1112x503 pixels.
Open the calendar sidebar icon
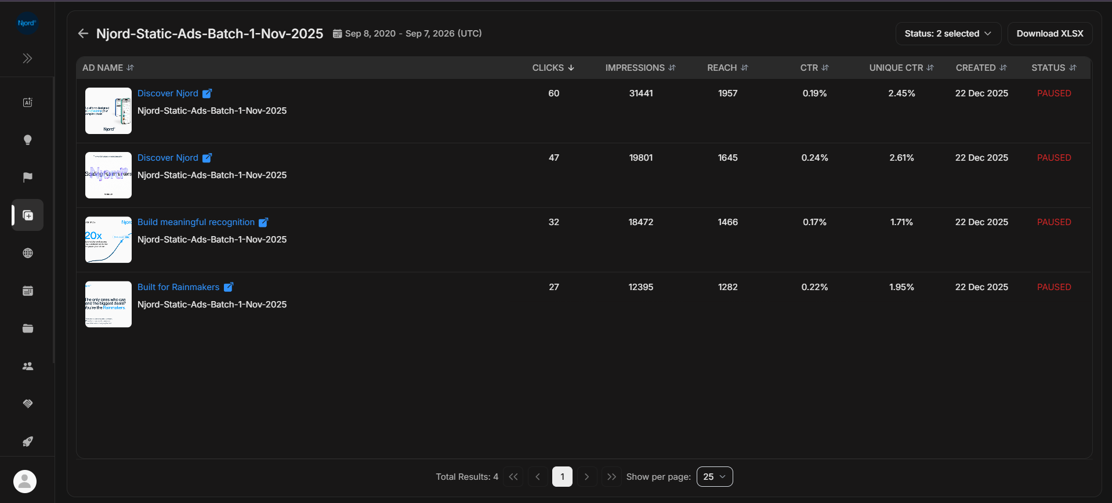[x=27, y=291]
